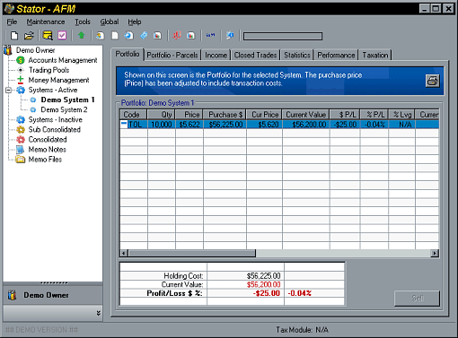This screenshot has height=338, width=458.
Task: Open the Taxation tab
Action: point(375,55)
